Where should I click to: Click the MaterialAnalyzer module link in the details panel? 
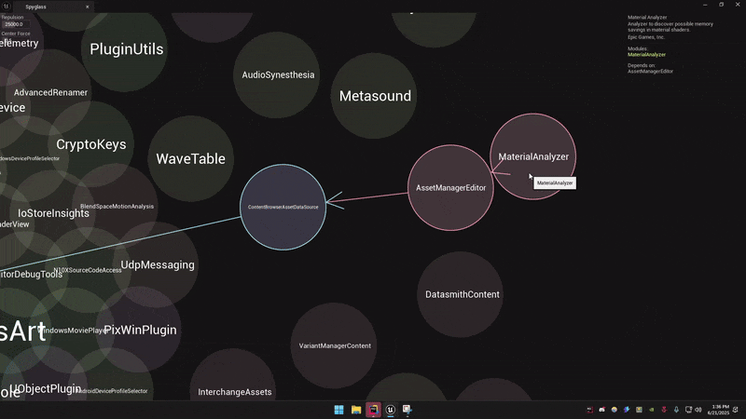click(646, 55)
